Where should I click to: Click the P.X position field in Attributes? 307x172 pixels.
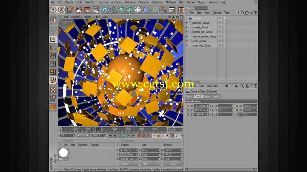click(201, 106)
